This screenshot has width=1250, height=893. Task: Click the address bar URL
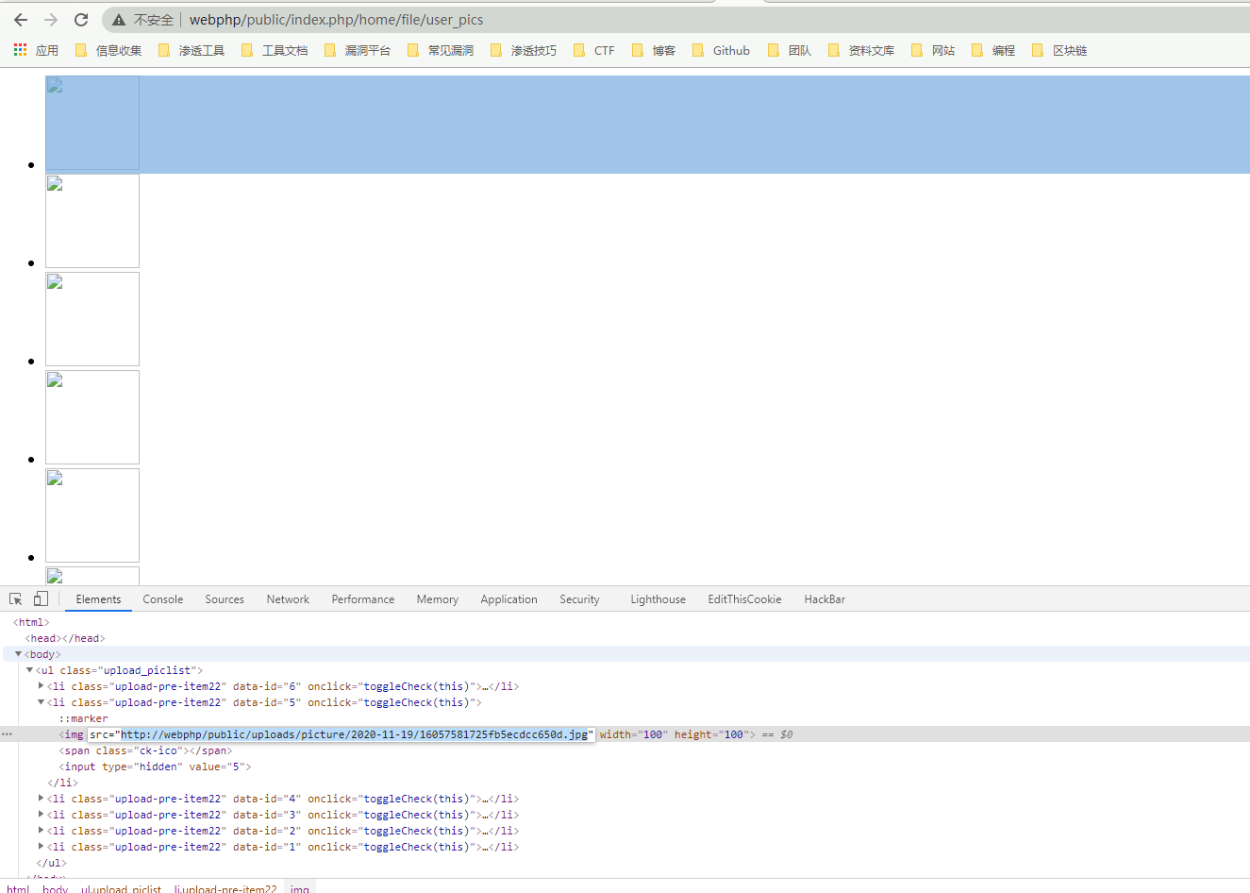(336, 20)
